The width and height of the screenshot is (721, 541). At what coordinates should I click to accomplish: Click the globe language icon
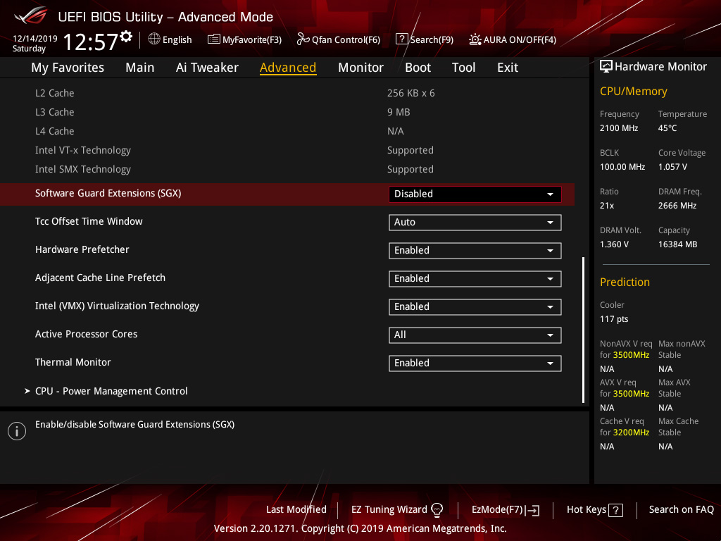[154, 39]
